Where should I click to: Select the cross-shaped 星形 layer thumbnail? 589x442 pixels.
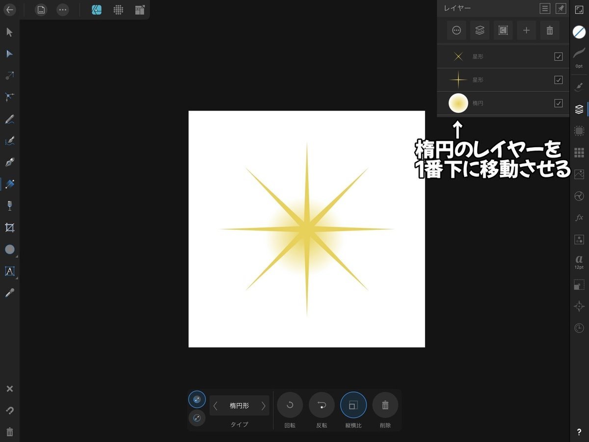point(458,80)
